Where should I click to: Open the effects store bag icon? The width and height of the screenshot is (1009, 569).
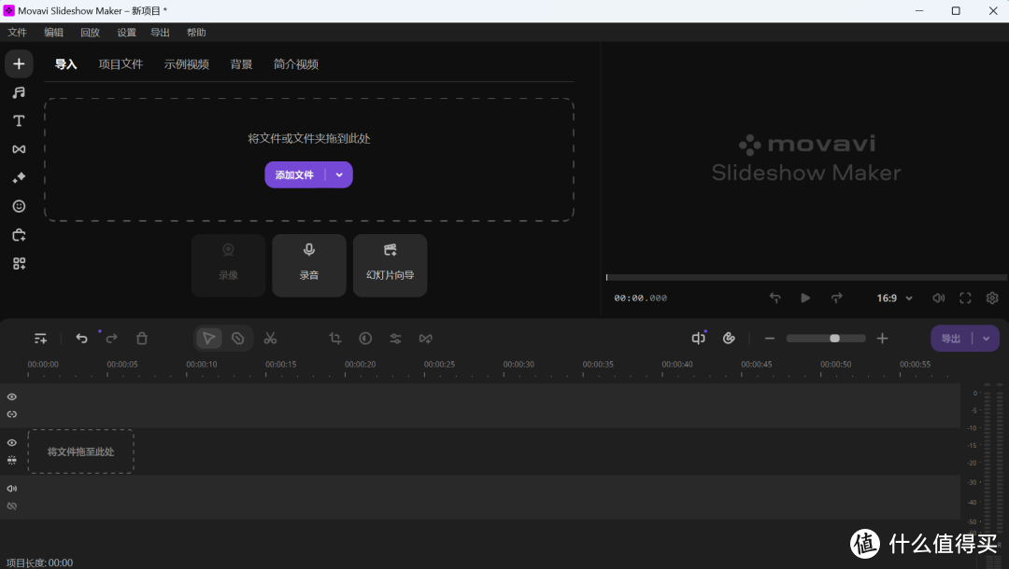click(x=19, y=235)
